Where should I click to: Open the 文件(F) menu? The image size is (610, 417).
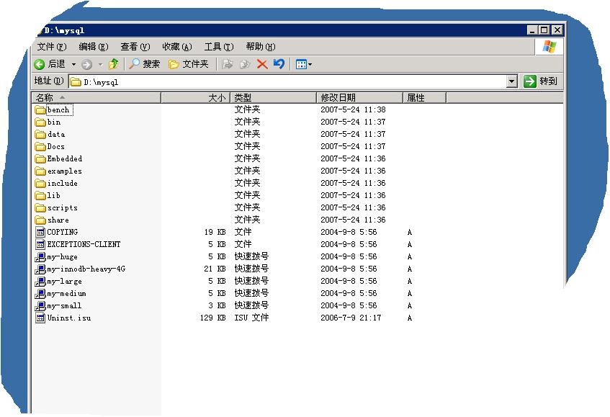click(52, 47)
